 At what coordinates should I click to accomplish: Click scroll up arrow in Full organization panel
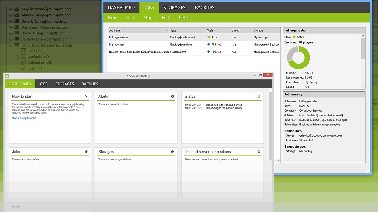point(363,35)
